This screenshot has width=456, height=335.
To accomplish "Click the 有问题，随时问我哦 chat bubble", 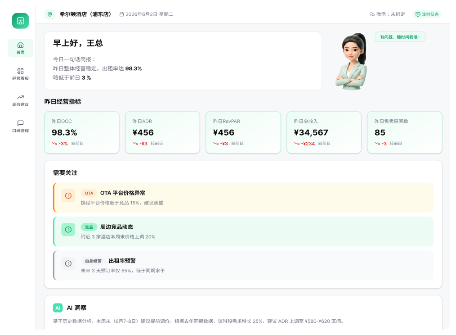I will 400,37.
